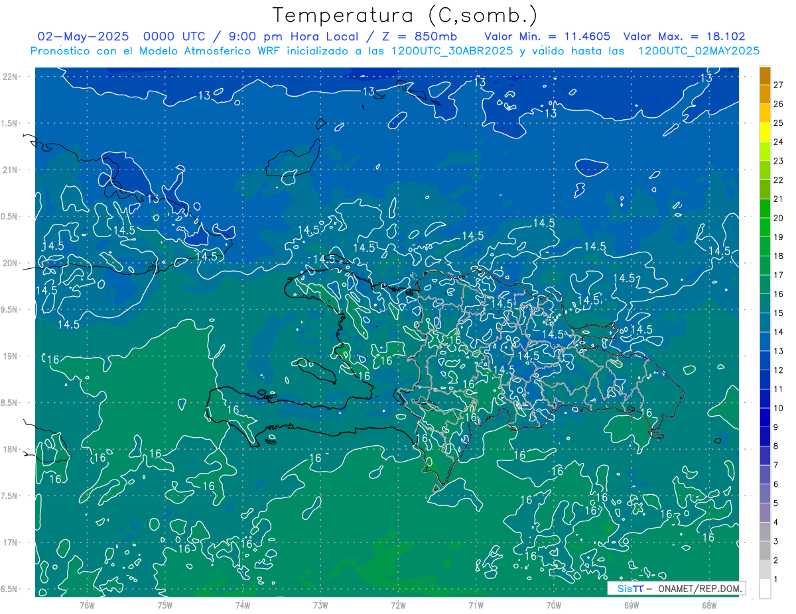Click the "12" label on the color scale
The height and width of the screenshot is (614, 796).
[x=779, y=370]
